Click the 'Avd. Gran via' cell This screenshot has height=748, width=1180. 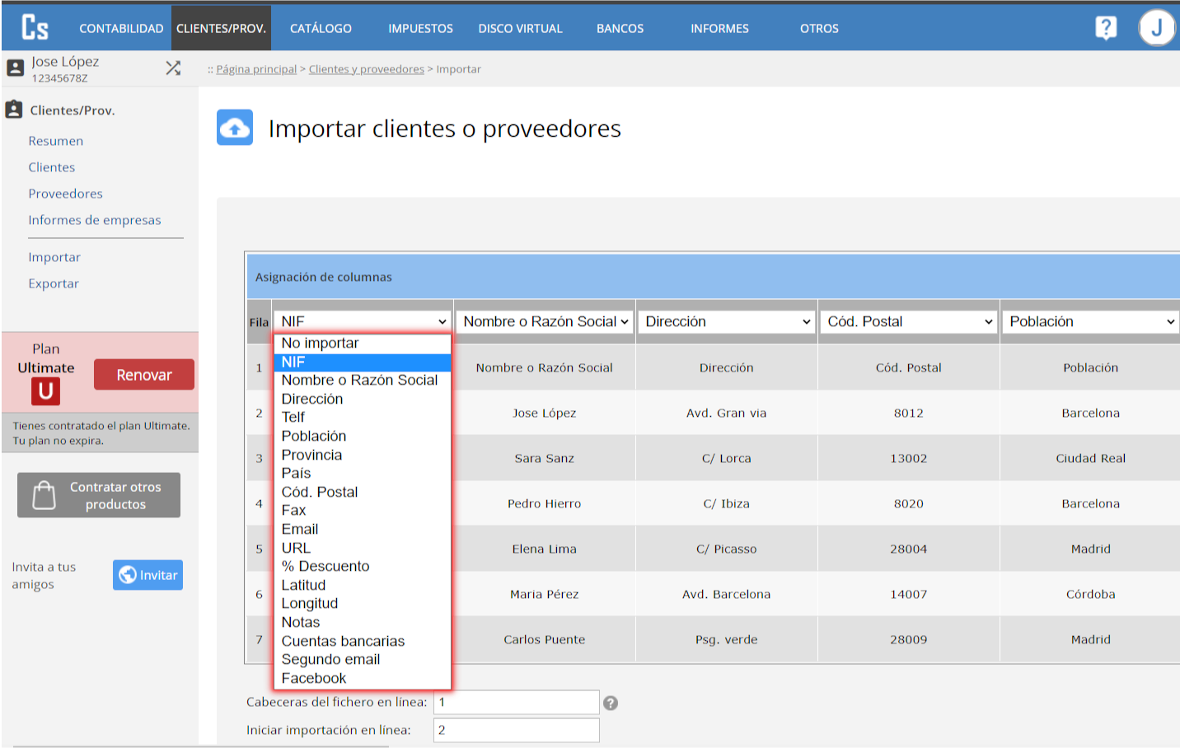tap(727, 413)
